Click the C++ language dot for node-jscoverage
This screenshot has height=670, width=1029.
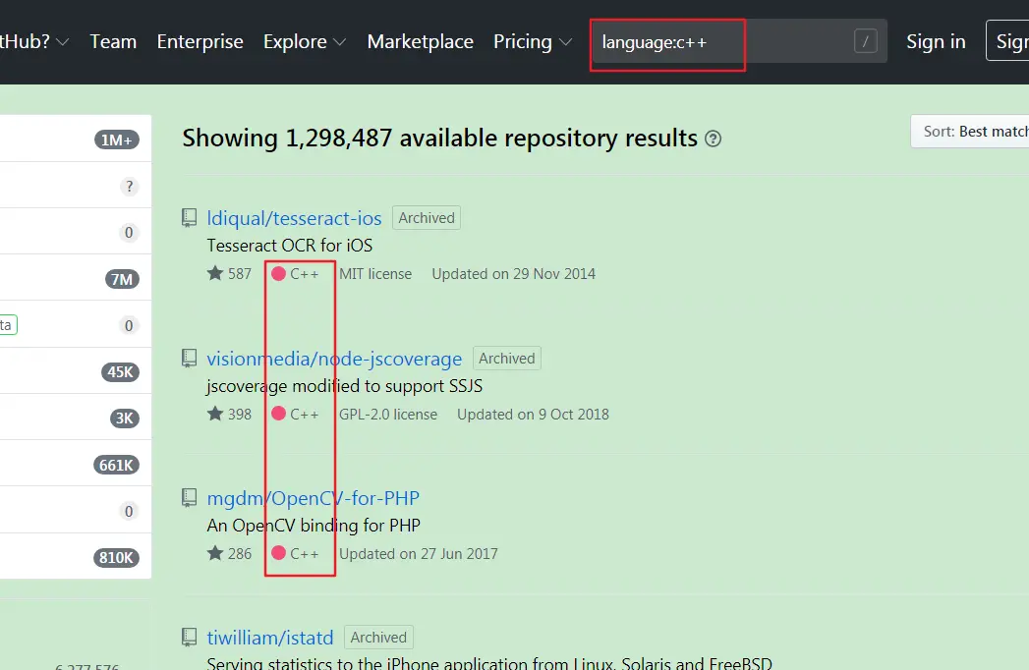pos(278,414)
